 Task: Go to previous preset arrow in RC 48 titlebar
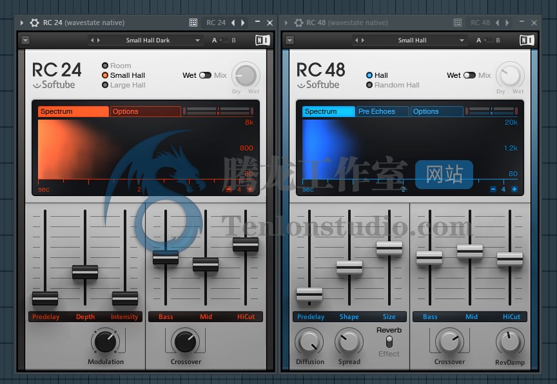pyautogui.click(x=497, y=23)
